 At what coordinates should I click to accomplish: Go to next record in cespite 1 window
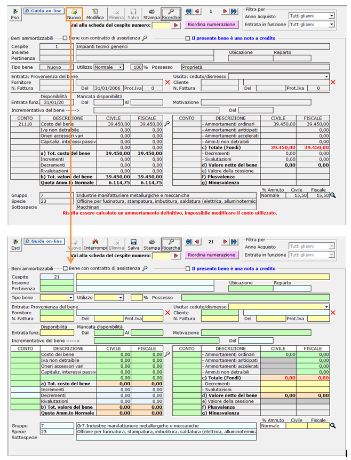pos(225,11)
